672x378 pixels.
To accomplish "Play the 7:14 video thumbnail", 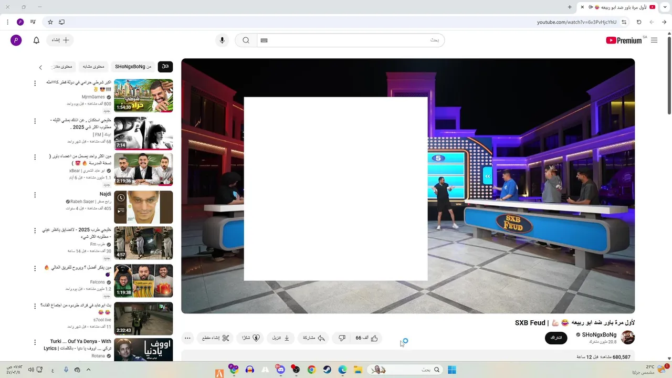I will click(143, 133).
